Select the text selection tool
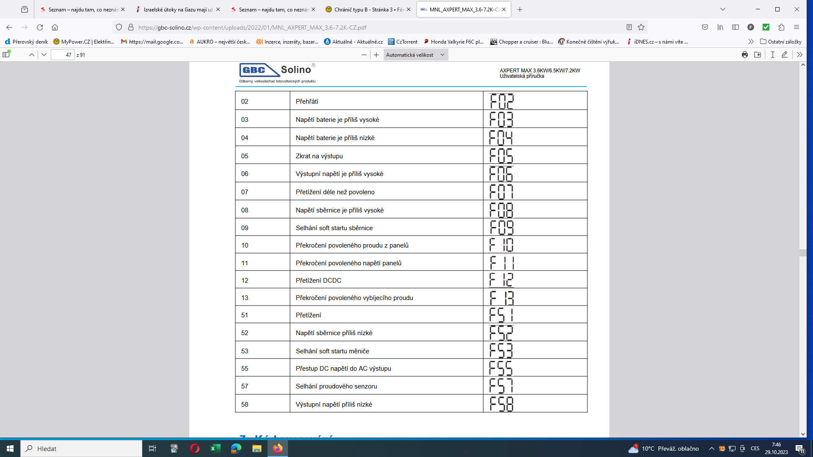Viewport: 813px width, 457px height. (x=772, y=55)
